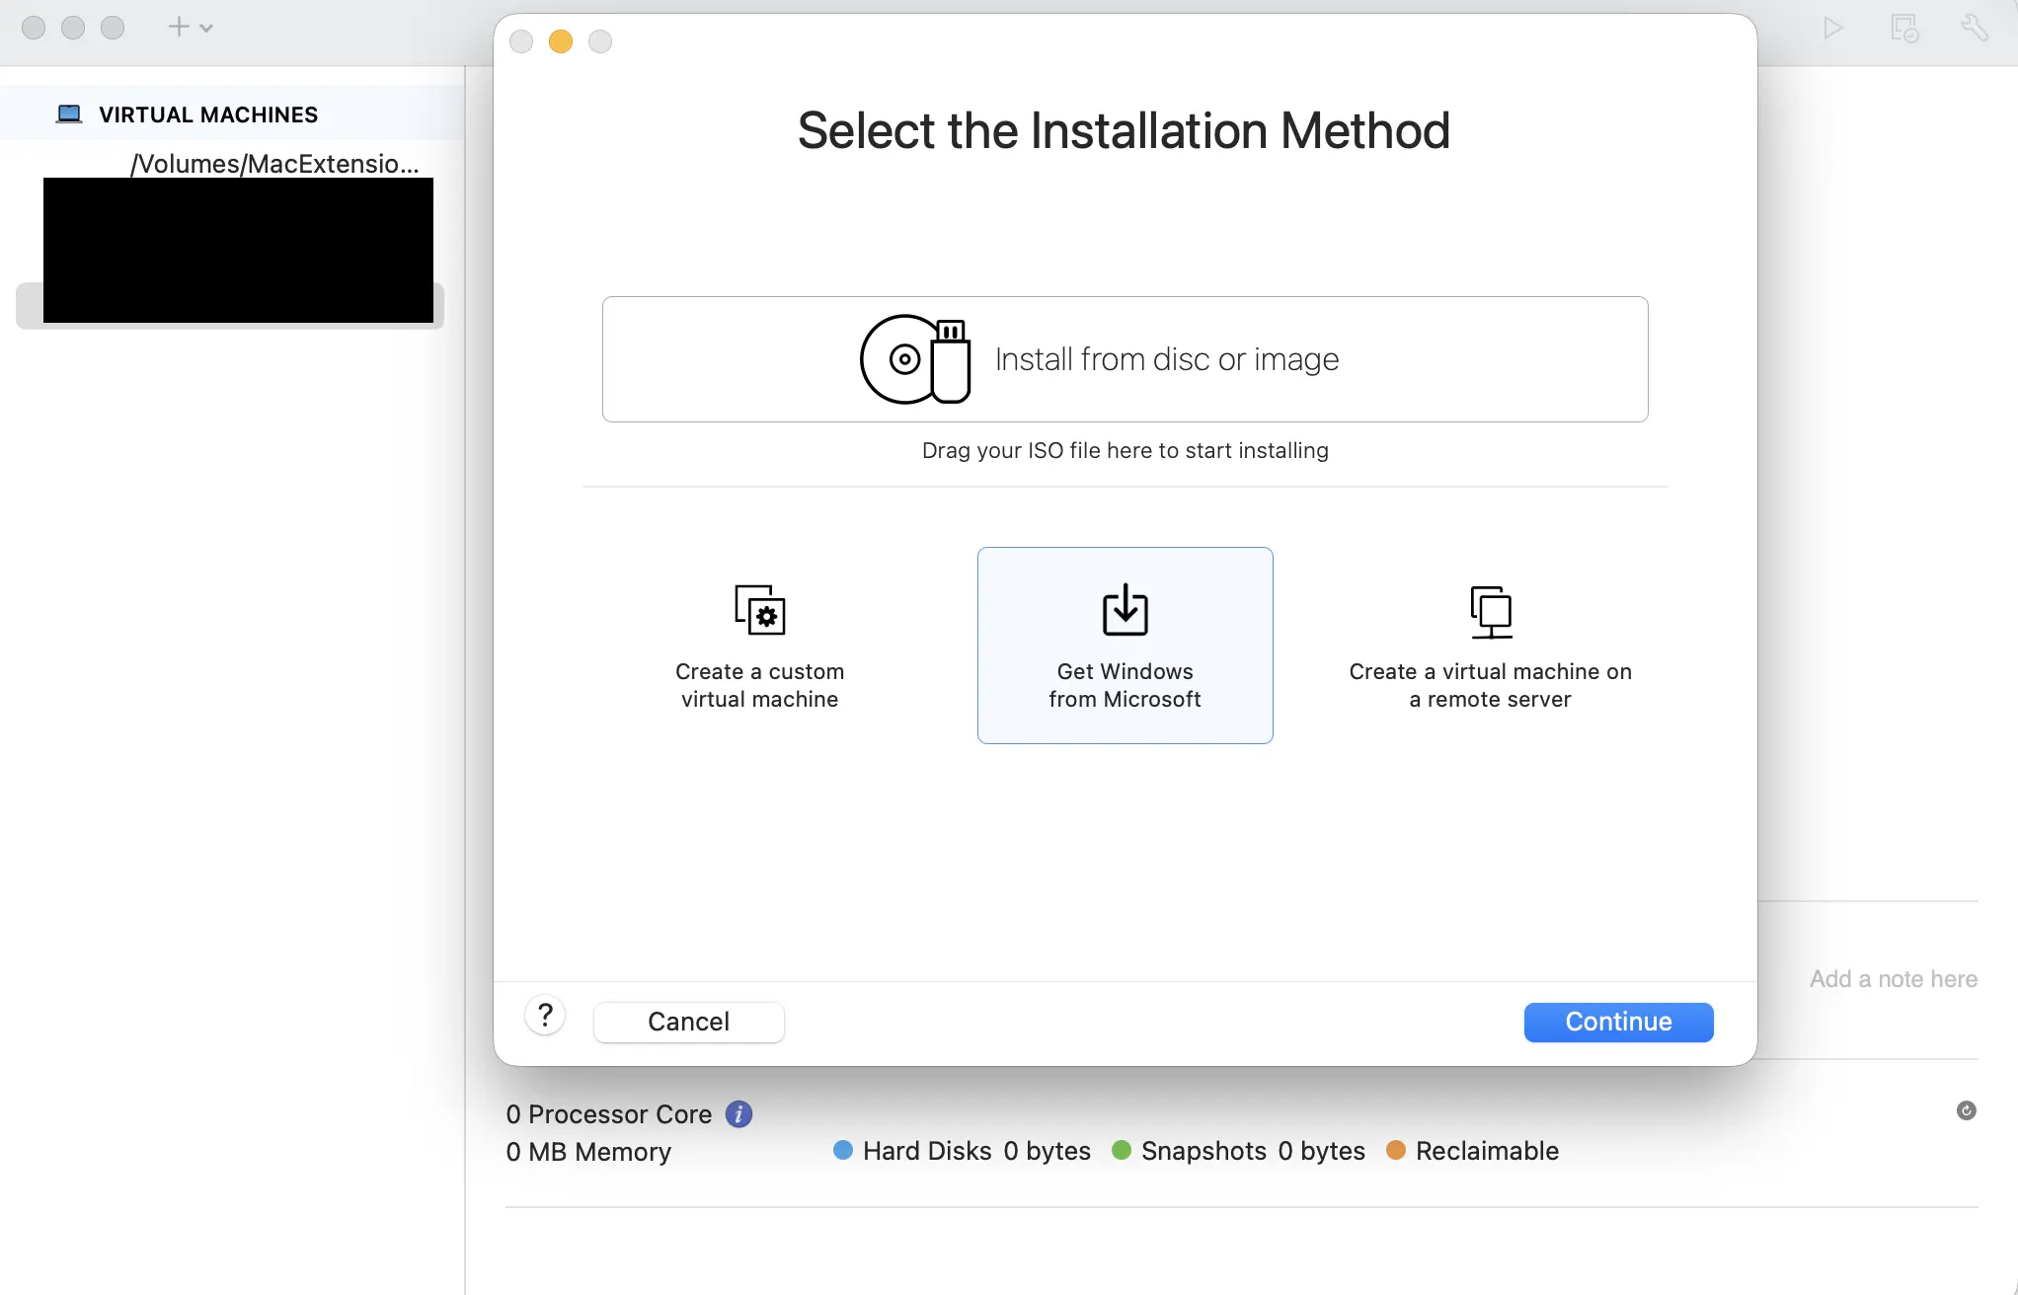This screenshot has width=2018, height=1295.
Task: Click the Get Windows download icon
Action: coord(1125,609)
